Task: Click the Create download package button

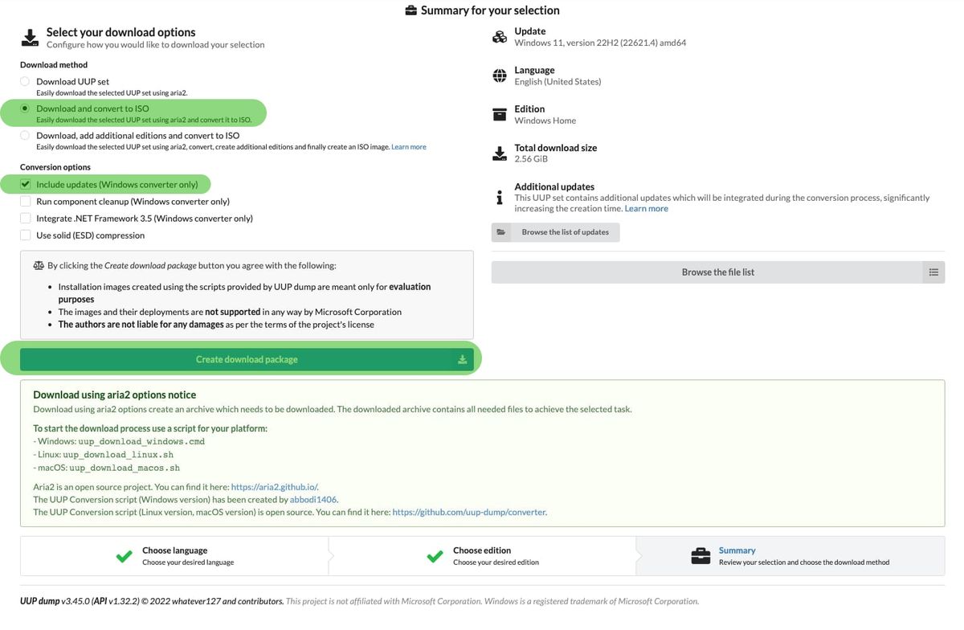Action: [x=247, y=359]
